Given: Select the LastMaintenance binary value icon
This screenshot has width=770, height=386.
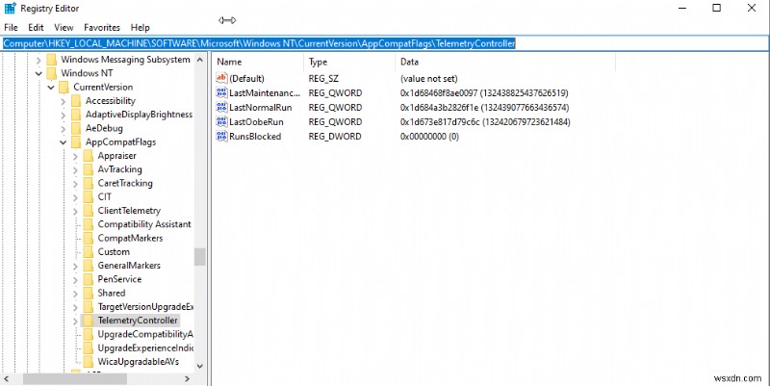Looking at the screenshot, I should point(221,92).
